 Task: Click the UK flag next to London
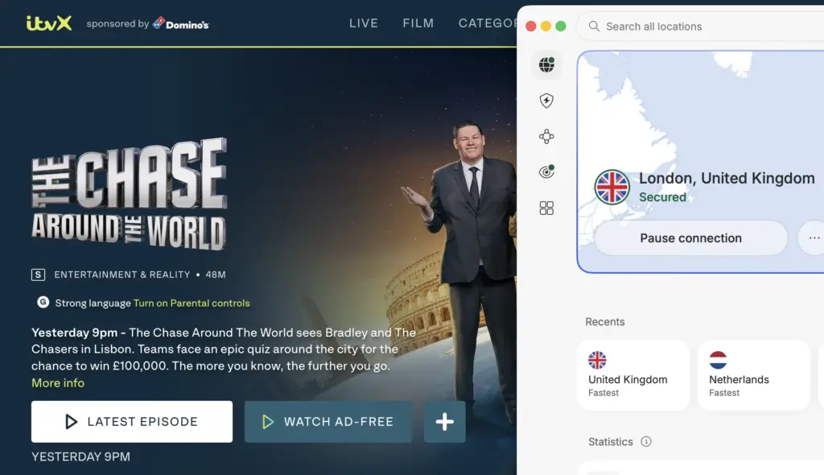point(612,187)
